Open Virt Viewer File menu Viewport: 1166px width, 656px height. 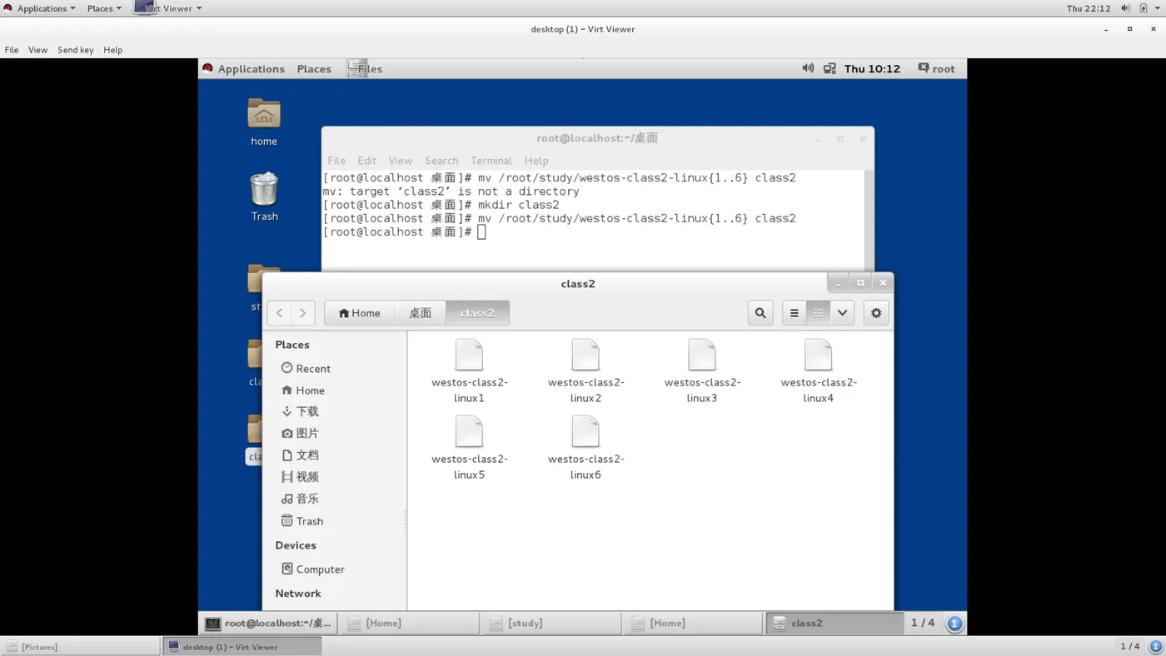point(12,50)
